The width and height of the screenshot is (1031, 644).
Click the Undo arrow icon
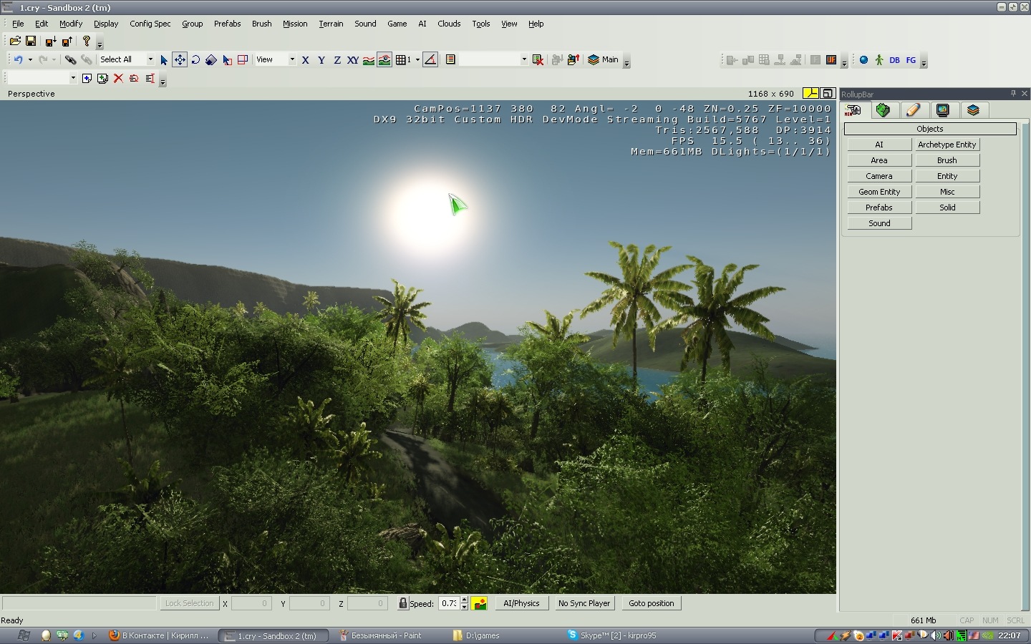(x=18, y=60)
